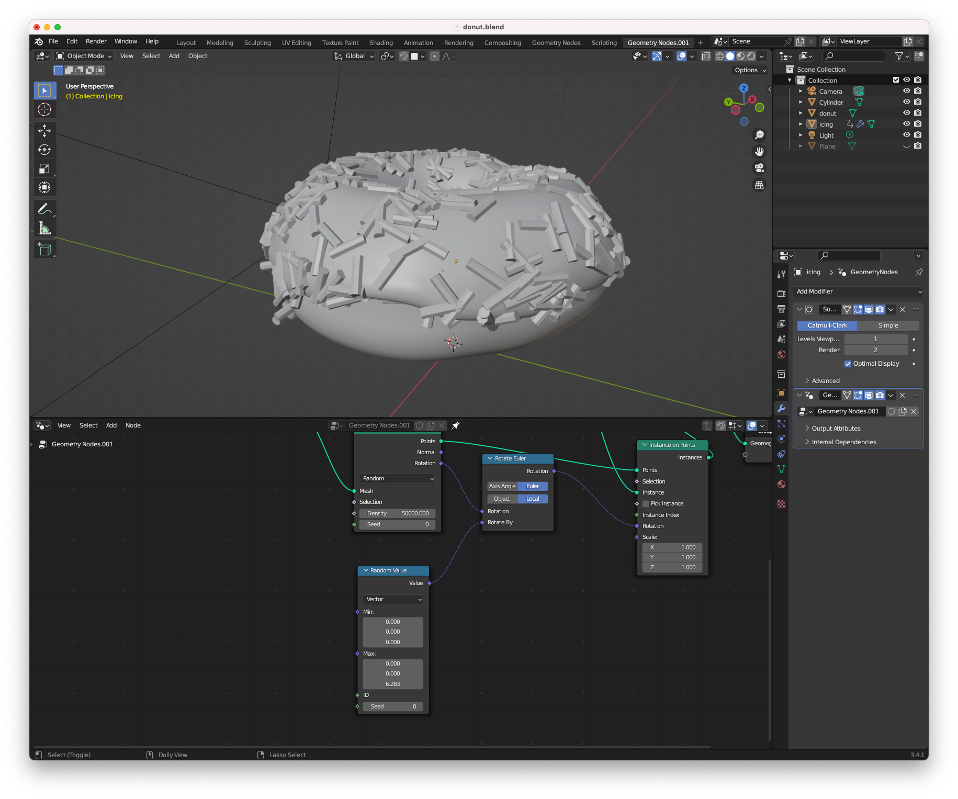Select the donut object in outliner
This screenshot has width=958, height=799.
coord(827,114)
